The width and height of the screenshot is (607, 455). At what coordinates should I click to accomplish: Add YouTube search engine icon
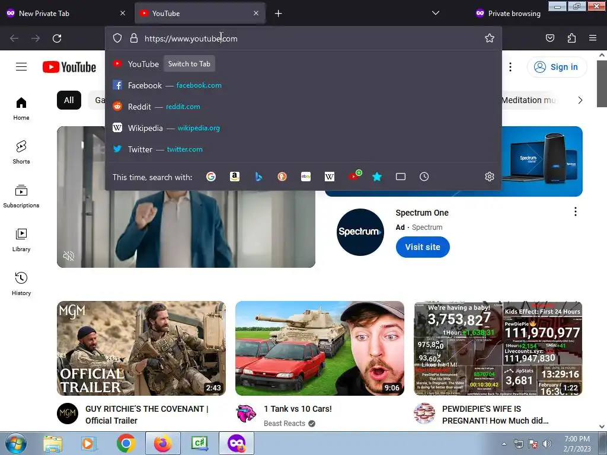[354, 176]
